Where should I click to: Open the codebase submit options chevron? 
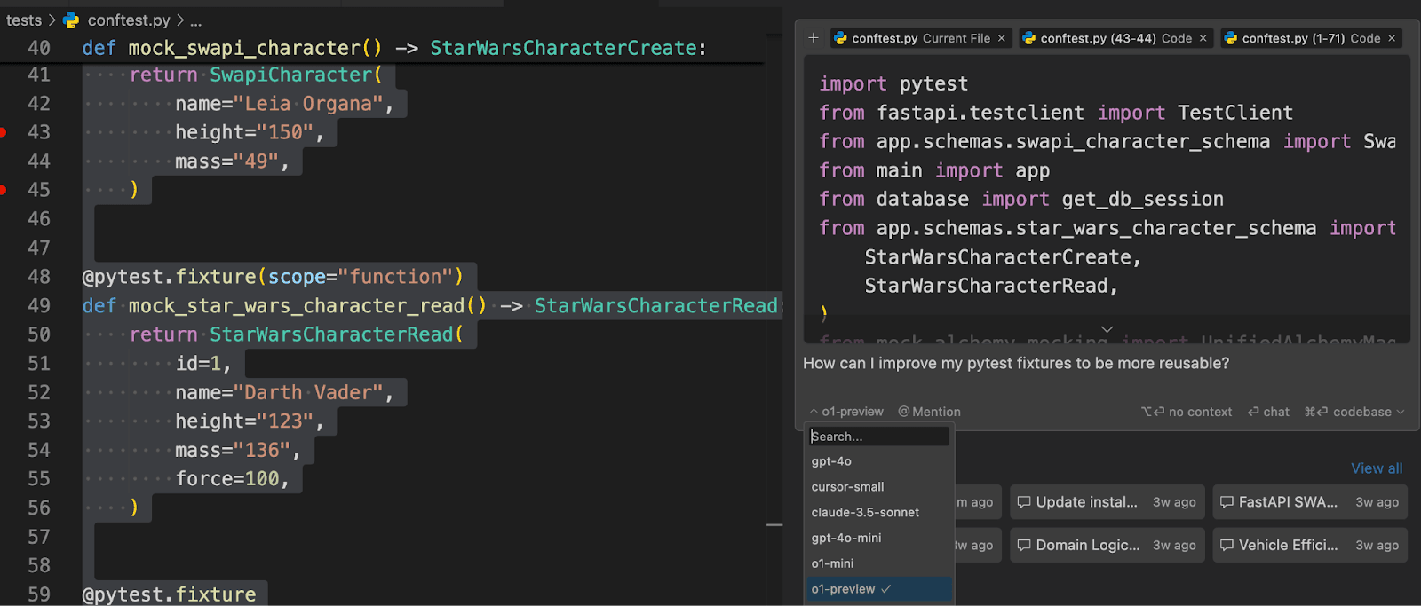point(1401,412)
